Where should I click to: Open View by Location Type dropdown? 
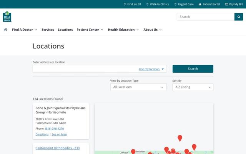tap(138, 87)
